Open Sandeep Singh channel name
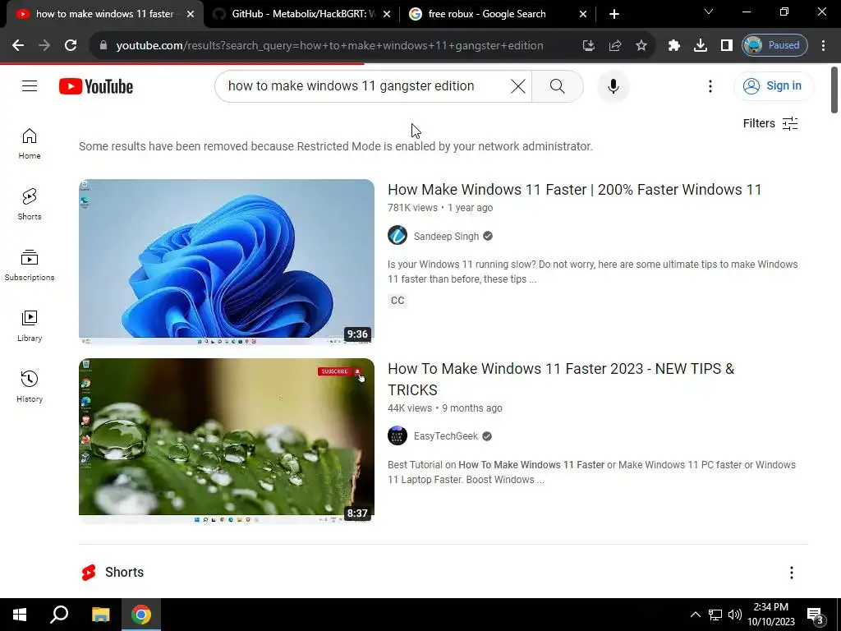Viewport: 841px width, 631px height. 446,236
